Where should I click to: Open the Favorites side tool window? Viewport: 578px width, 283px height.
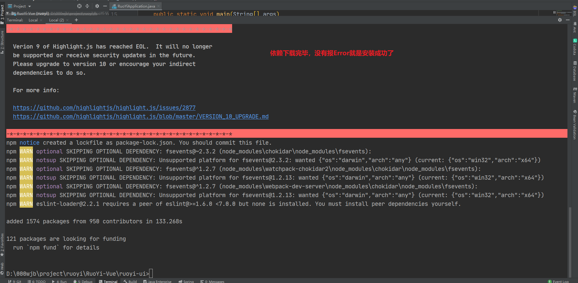point(2,245)
